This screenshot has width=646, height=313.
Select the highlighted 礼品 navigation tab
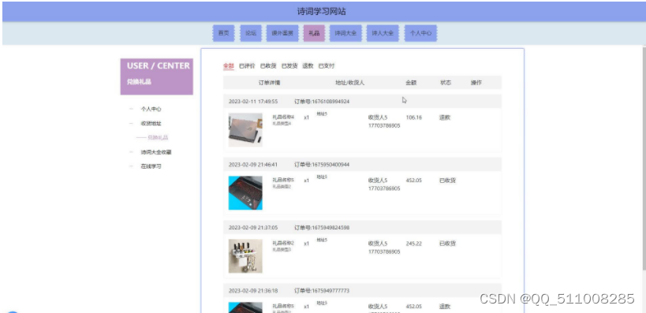point(314,33)
